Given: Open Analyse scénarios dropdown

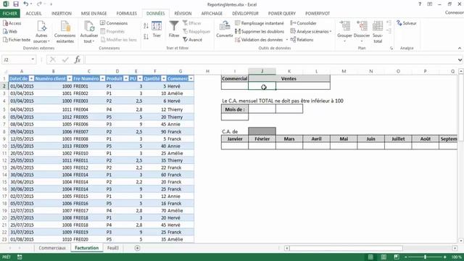Looking at the screenshot, I should point(311,31).
